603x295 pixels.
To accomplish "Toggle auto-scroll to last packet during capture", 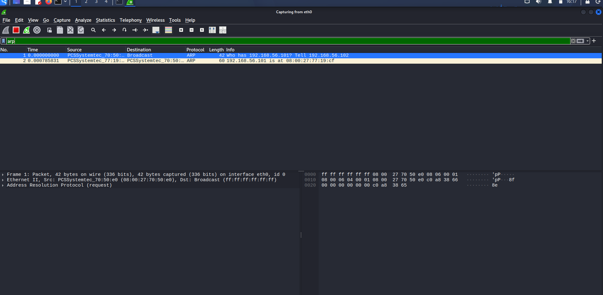I will click(x=156, y=30).
